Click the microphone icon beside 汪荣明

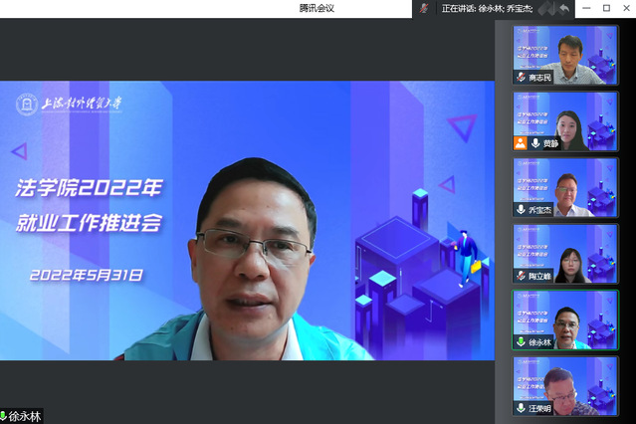tap(520, 408)
